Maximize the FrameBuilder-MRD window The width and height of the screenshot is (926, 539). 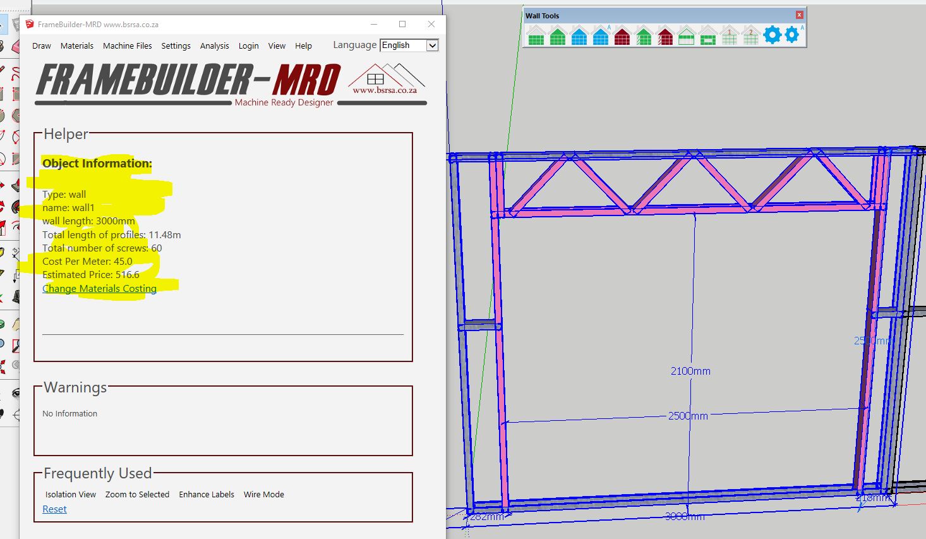(x=402, y=24)
